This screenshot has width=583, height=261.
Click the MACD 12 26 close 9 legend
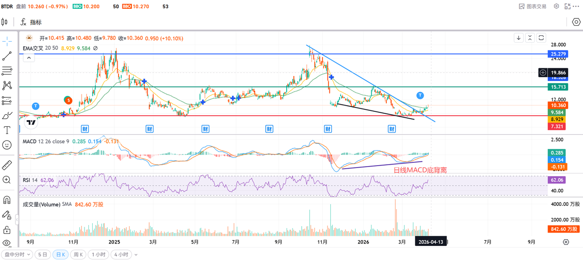pyautogui.click(x=46, y=141)
